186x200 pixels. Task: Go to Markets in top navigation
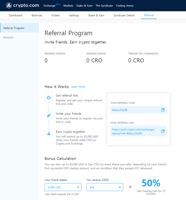(68, 6)
